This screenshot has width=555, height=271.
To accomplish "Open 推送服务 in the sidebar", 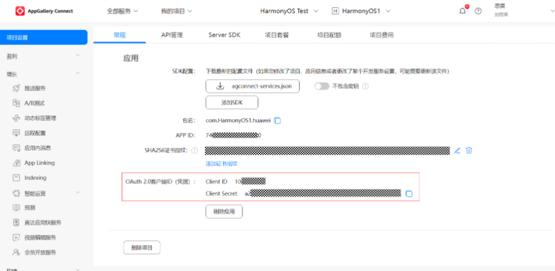I will (35, 89).
